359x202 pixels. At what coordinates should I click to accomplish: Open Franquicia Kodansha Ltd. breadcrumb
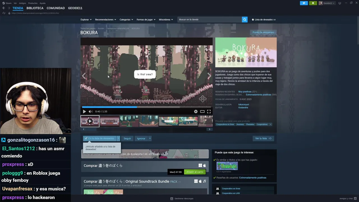118,28
